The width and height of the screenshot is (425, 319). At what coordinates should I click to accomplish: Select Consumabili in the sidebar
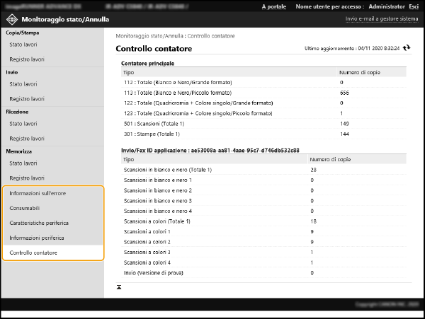tap(25, 208)
